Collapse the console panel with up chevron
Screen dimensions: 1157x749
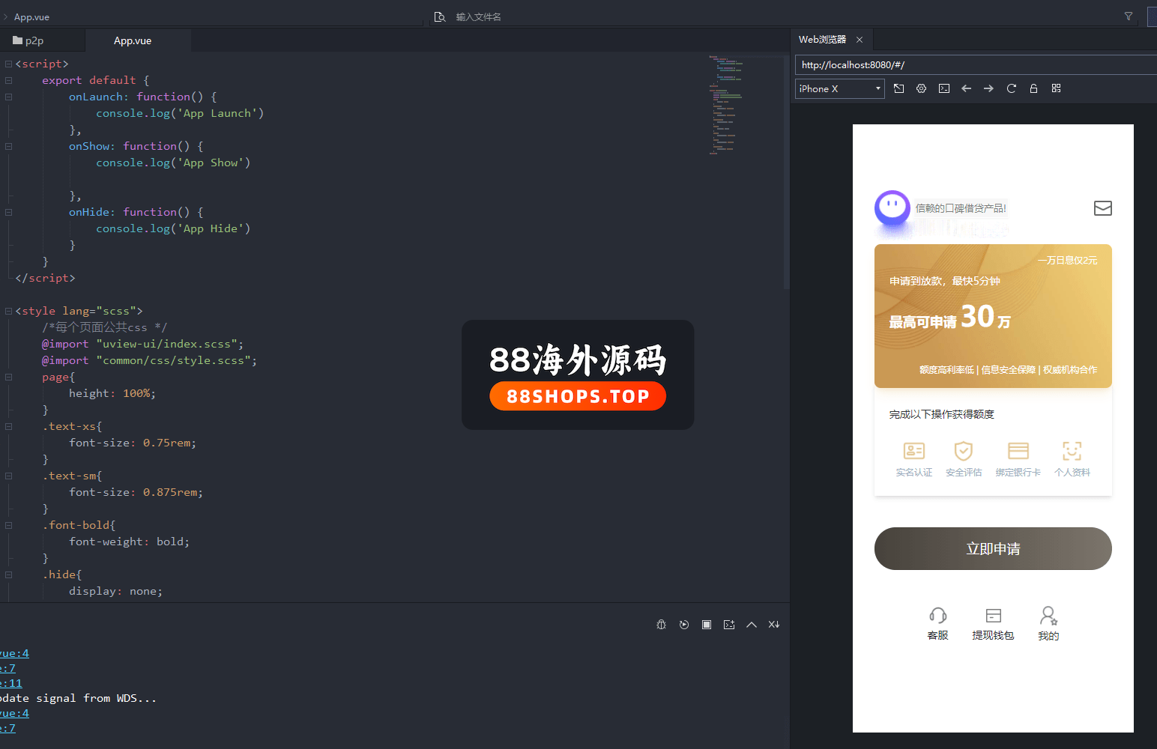[x=752, y=625]
